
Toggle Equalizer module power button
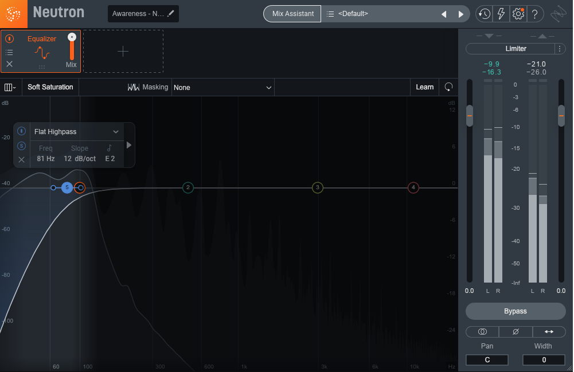(10, 39)
